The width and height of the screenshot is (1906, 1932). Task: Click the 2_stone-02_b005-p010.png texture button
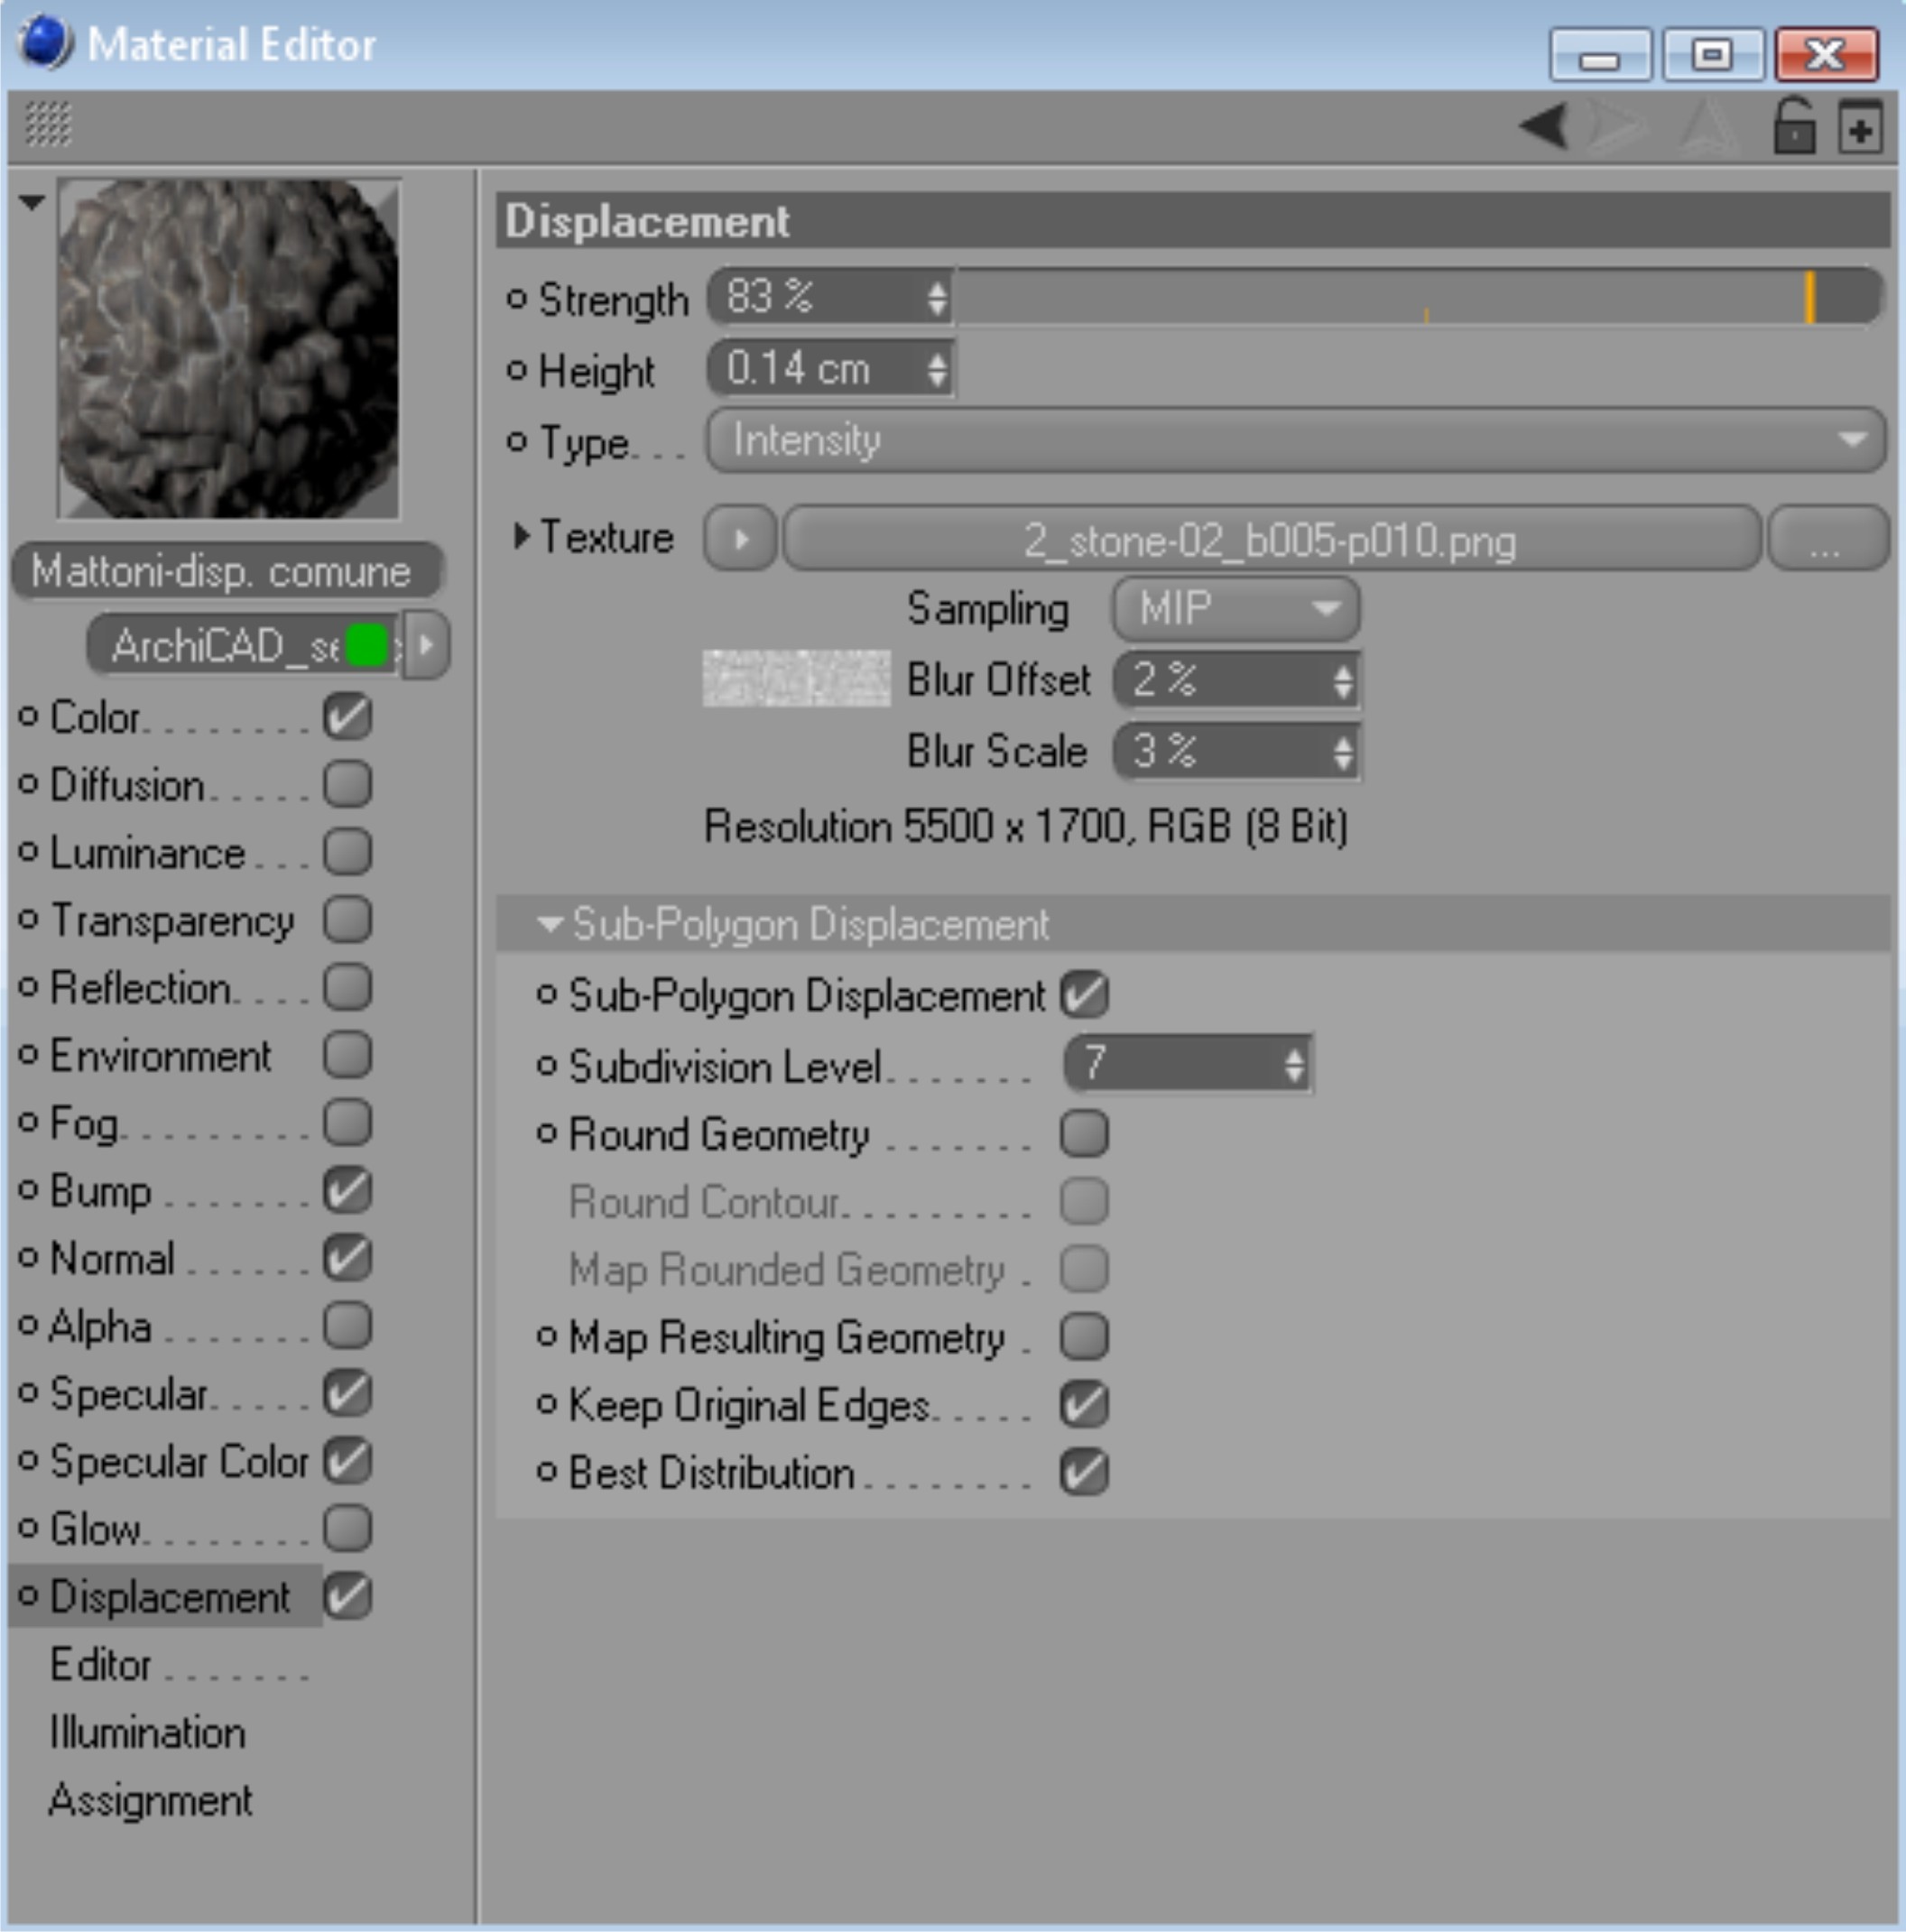1270,540
